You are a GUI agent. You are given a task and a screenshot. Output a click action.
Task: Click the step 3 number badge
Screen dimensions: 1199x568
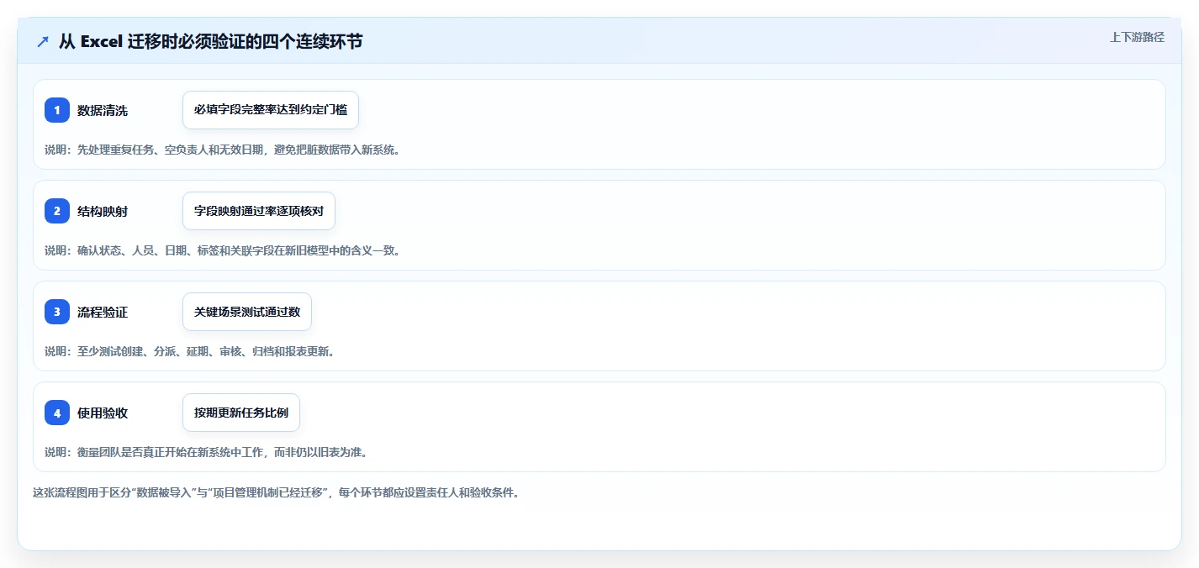click(57, 312)
